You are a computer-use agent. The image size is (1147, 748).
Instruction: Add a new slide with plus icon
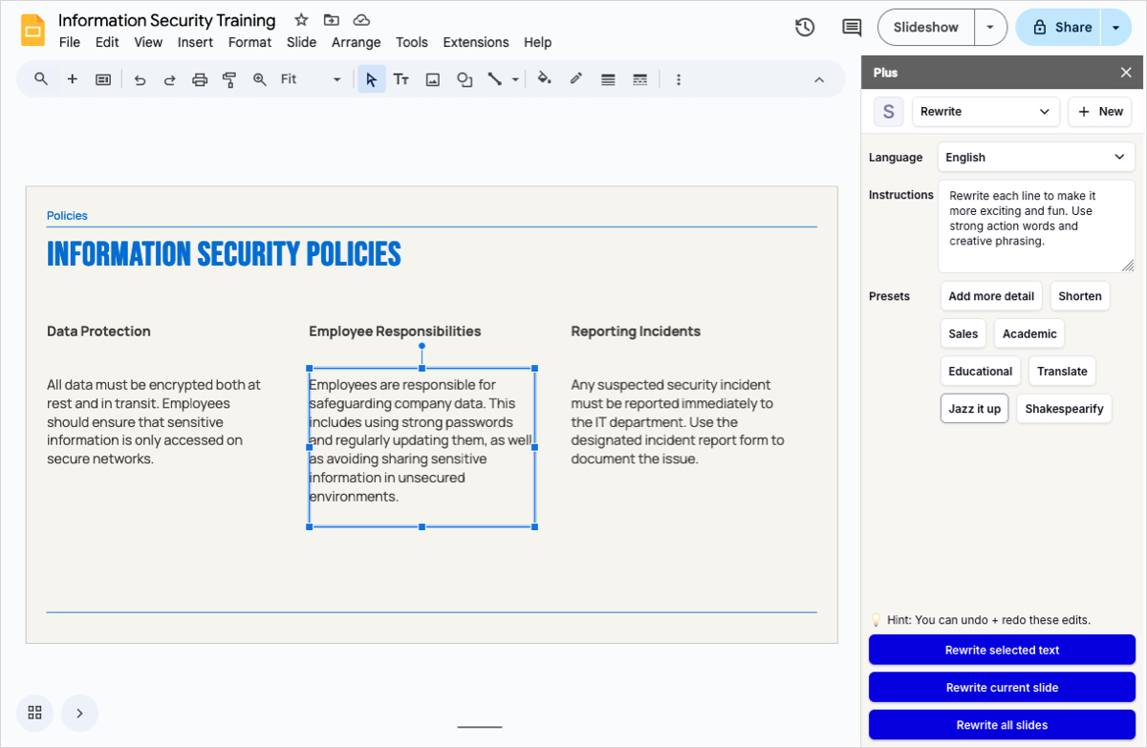72,79
